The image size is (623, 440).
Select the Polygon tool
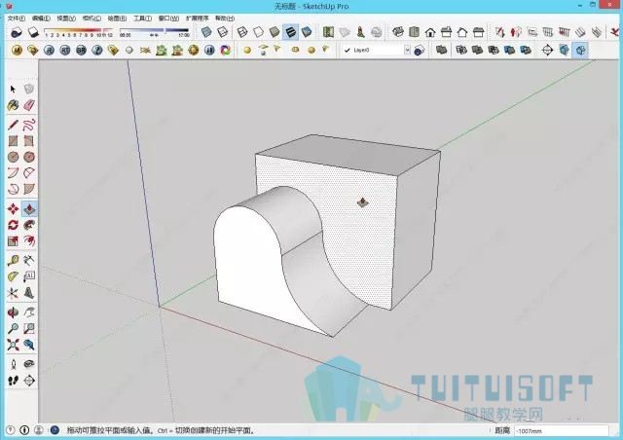(x=29, y=157)
